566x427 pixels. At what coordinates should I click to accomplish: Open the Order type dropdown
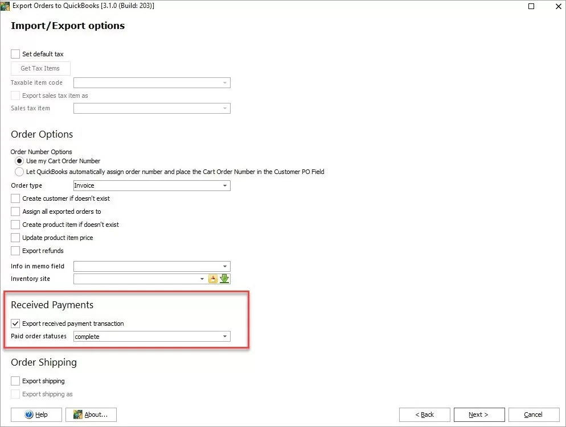click(x=224, y=185)
